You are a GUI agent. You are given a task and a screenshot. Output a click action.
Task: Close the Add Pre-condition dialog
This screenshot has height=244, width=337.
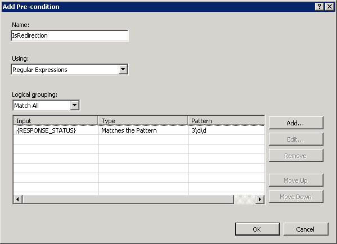coord(329,7)
